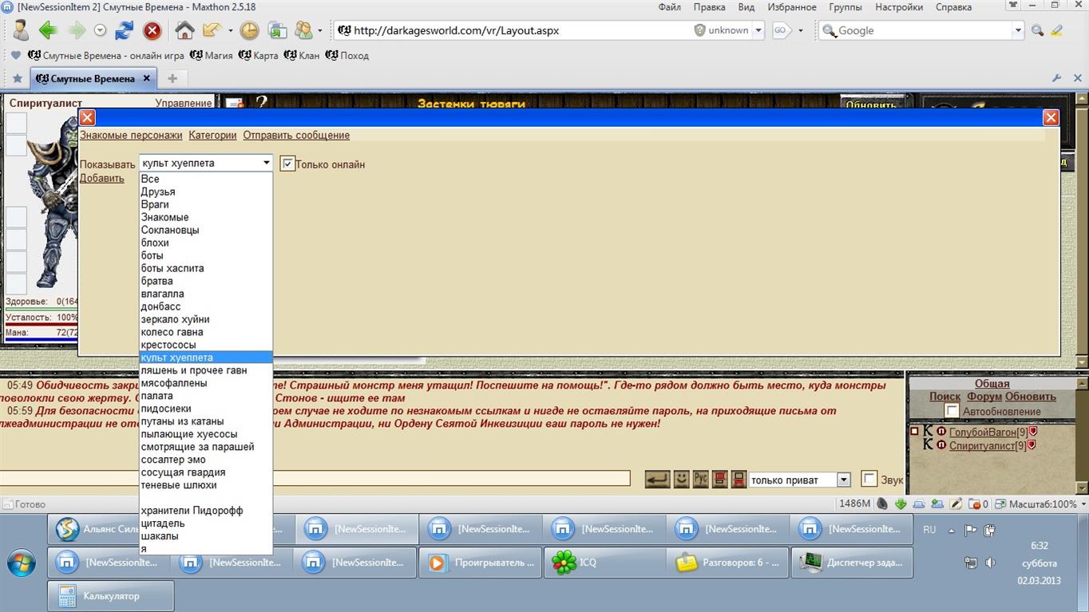The width and height of the screenshot is (1089, 612).
Task: Open the Избранное menu
Action: pos(792,7)
